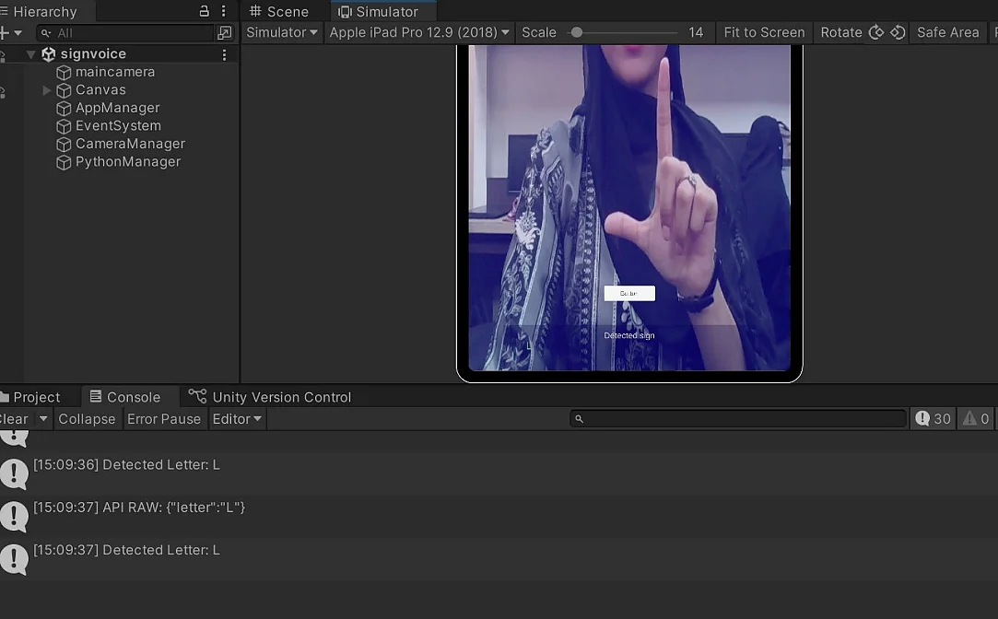Image resolution: width=998 pixels, height=619 pixels.
Task: Open the Hierarchy panel three-dot menu
Action: pos(223,11)
